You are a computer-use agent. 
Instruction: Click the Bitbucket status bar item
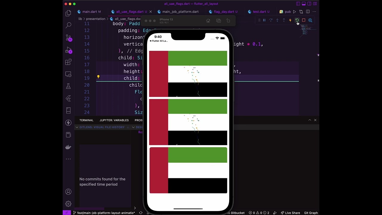pyautogui.click(x=236, y=213)
